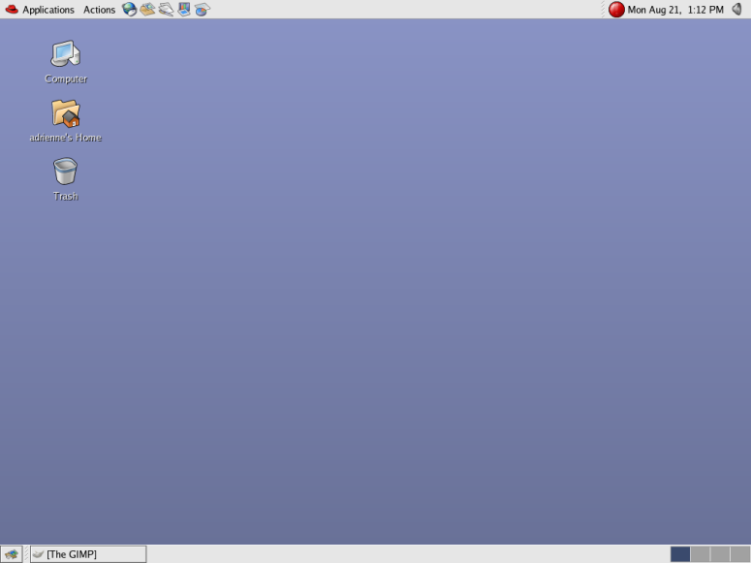Click the red update alert notification icon
The width and height of the screenshot is (751, 563).
click(x=616, y=10)
